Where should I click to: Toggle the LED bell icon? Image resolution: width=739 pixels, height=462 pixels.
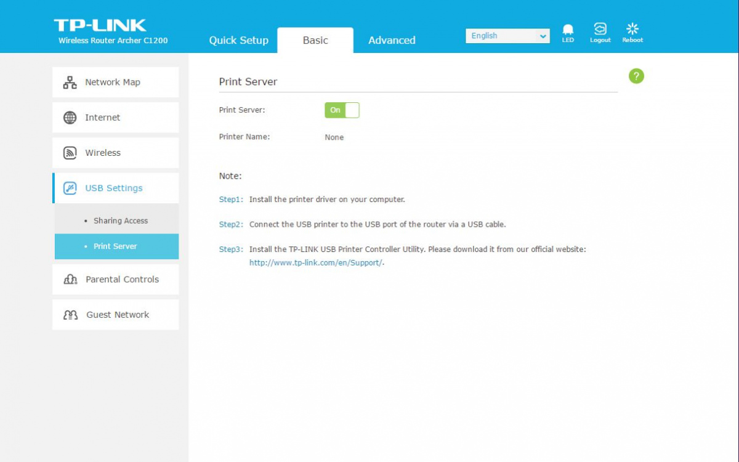coord(568,29)
